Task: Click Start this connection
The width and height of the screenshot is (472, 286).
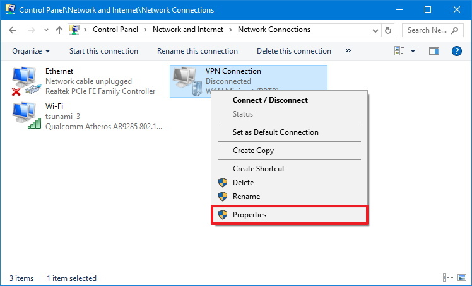Action: click(103, 51)
